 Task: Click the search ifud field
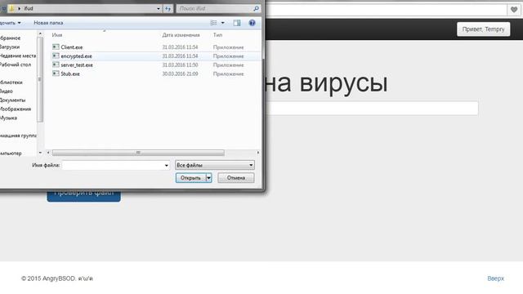coord(214,9)
